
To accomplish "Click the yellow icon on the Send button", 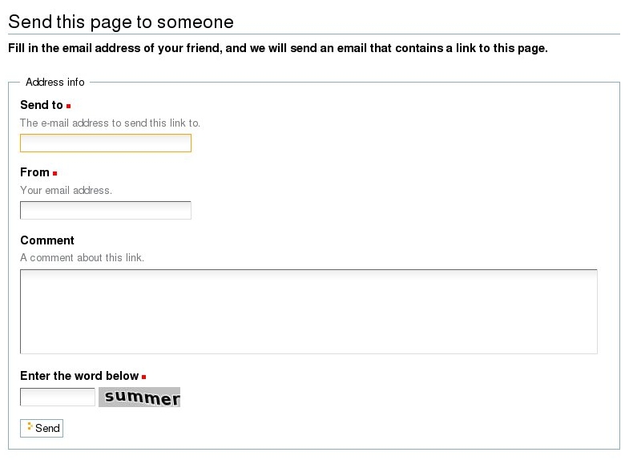I will click(x=30, y=426).
